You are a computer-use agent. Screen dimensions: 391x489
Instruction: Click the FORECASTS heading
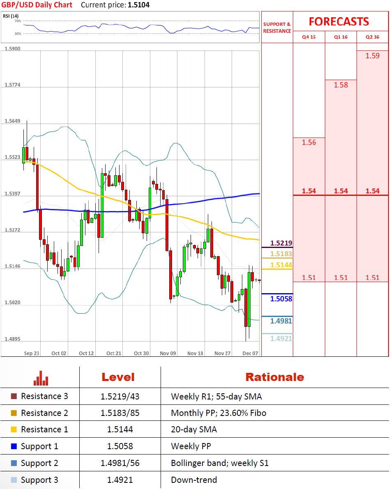click(x=339, y=21)
